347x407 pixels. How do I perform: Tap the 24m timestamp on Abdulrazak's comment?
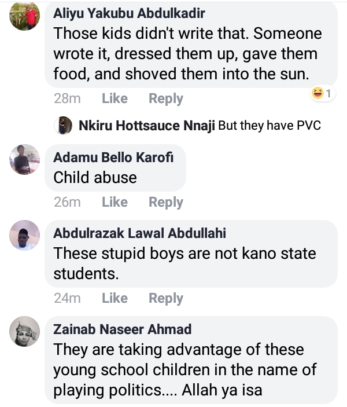(67, 298)
